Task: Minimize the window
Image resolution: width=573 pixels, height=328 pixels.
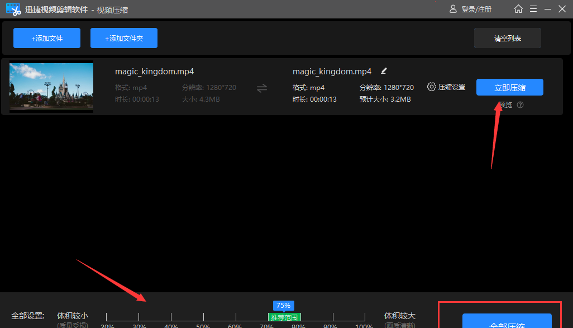Action: pyautogui.click(x=548, y=9)
